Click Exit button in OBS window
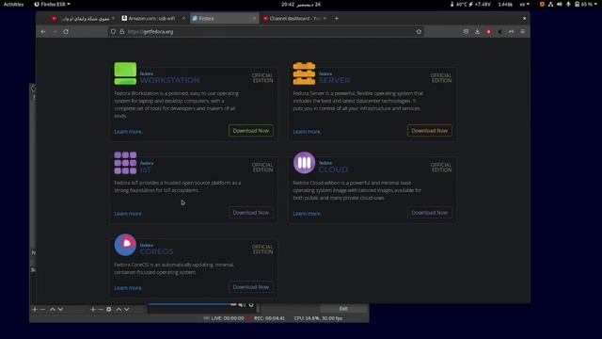The height and width of the screenshot is (339, 602). coord(343,308)
